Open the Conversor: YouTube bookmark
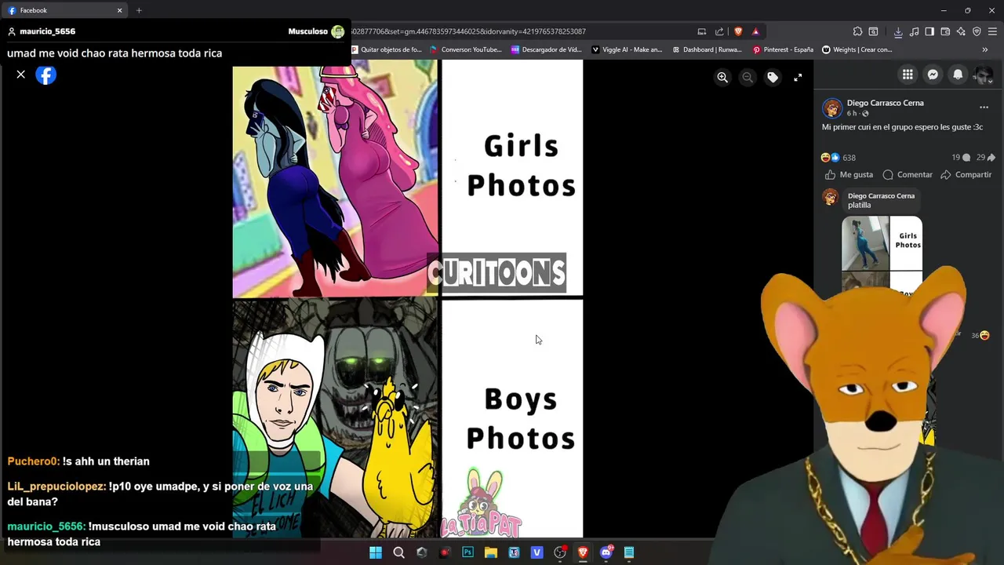Image resolution: width=1004 pixels, height=565 pixels. click(466, 49)
